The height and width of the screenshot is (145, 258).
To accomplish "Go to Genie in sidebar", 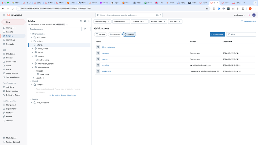I will coord(9,66).
